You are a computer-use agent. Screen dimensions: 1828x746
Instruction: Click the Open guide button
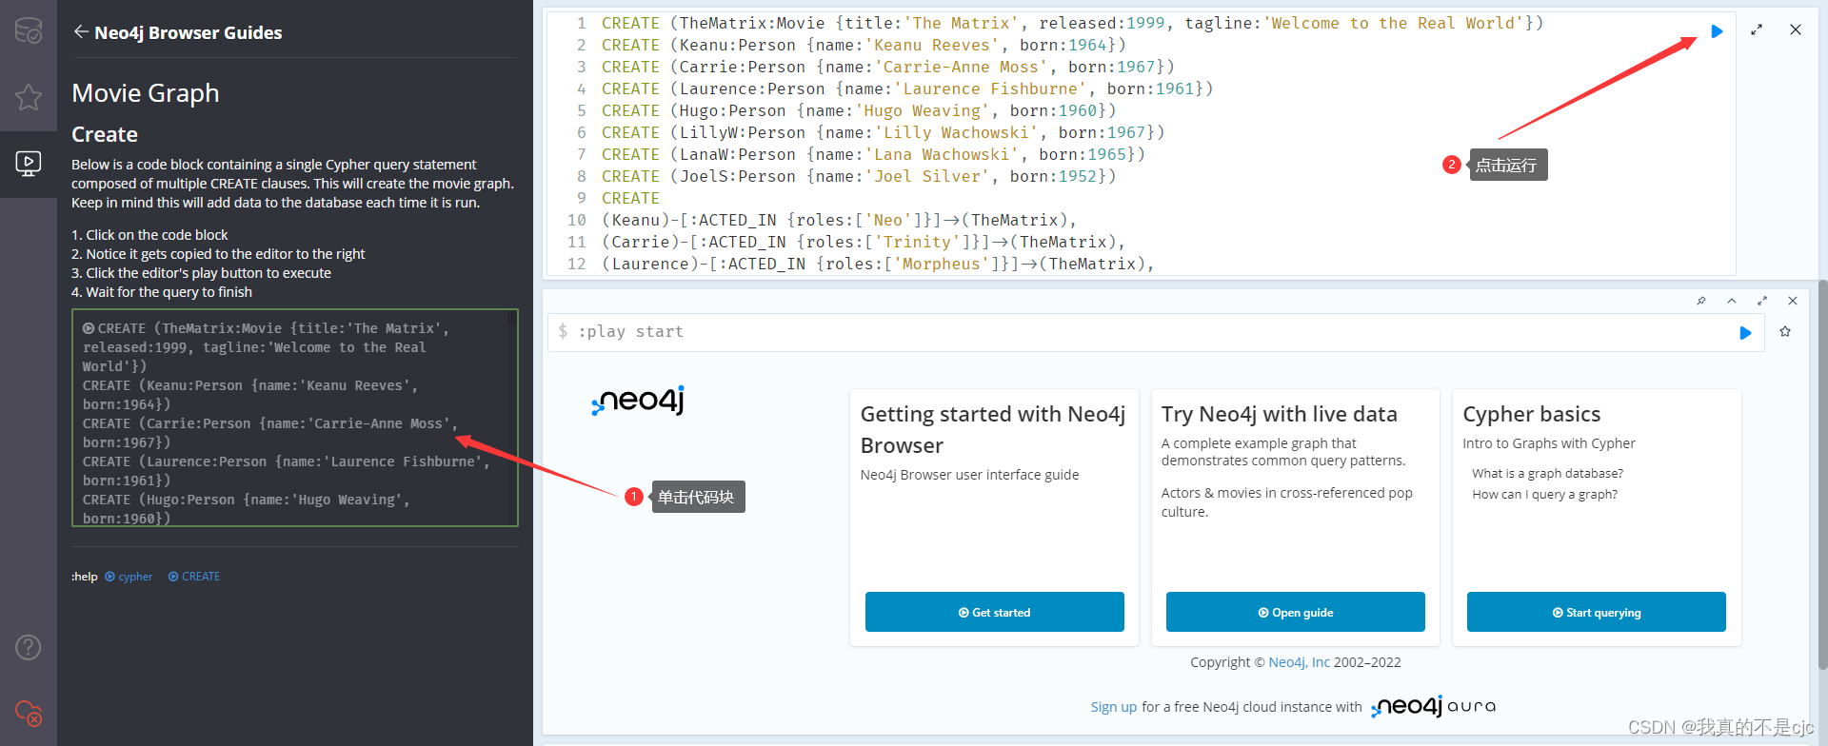pyautogui.click(x=1296, y=612)
